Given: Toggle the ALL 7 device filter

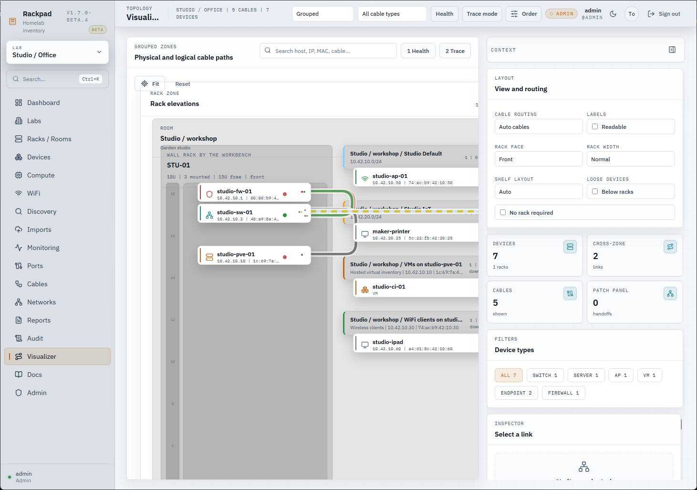Looking at the screenshot, I should (509, 375).
